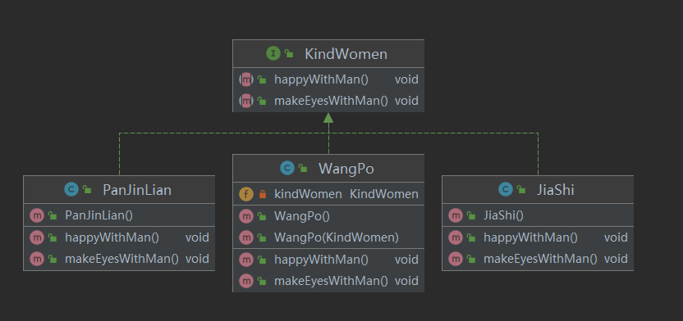Click the private lock icon on kindWomen field
The width and height of the screenshot is (683, 321).
click(262, 195)
